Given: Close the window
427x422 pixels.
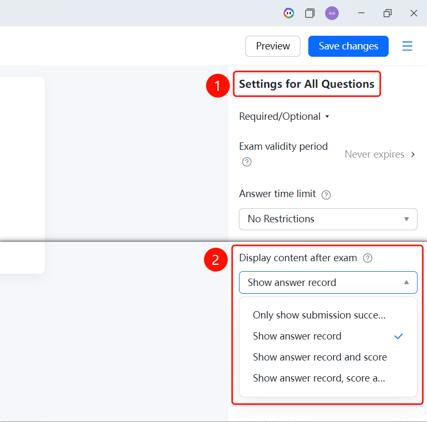Looking at the screenshot, I should click(x=414, y=13).
